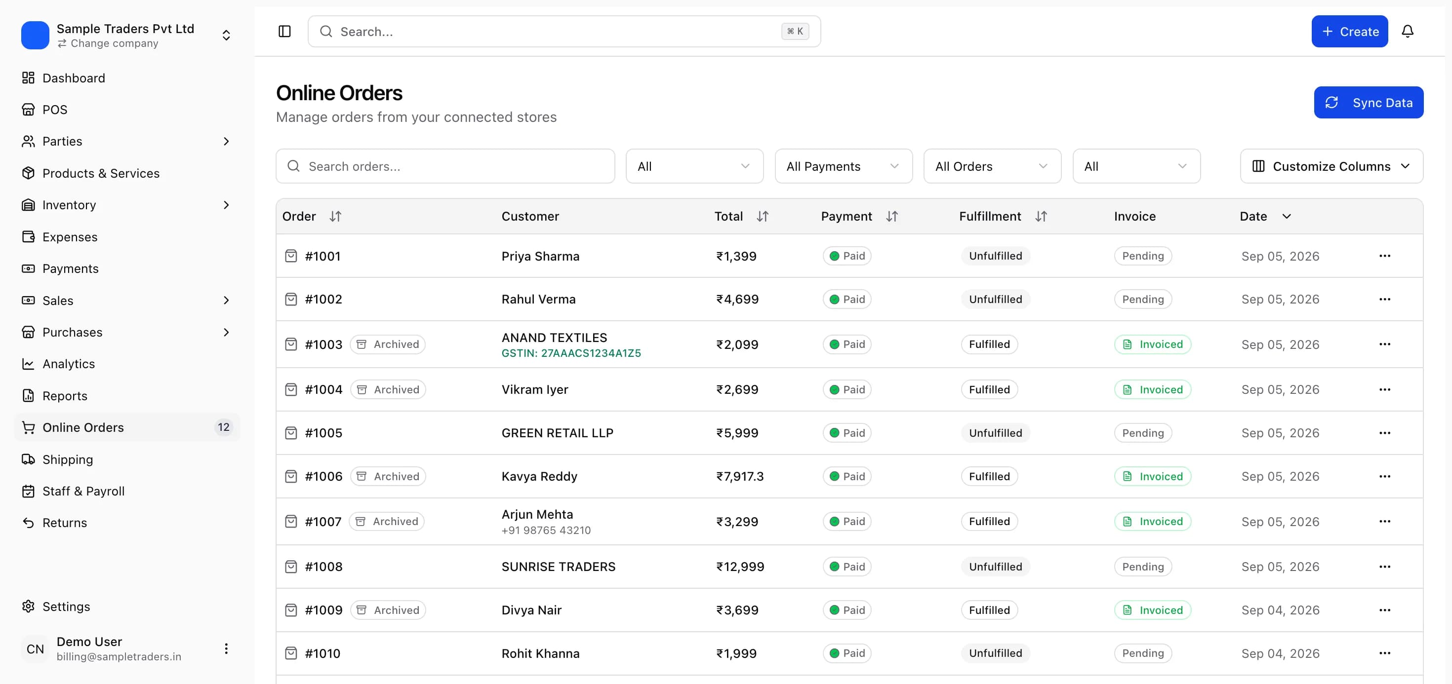Viewport: 1452px width, 684px height.
Task: Open the All Orders dropdown
Action: tap(992, 166)
